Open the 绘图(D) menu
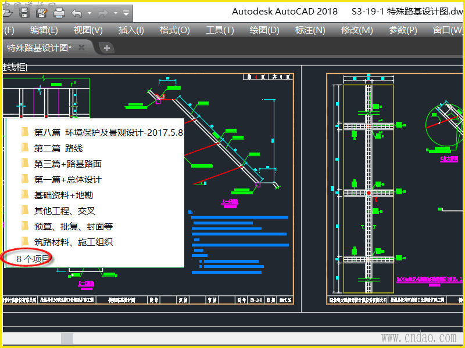The width and height of the screenshot is (465, 348). click(265, 30)
